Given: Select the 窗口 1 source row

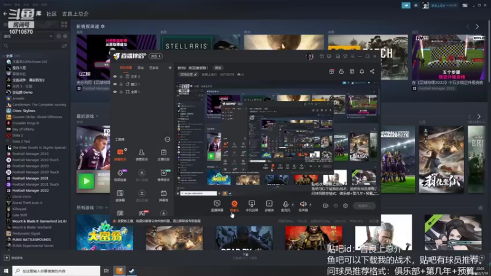Looking at the screenshot, I should (x=142, y=84).
